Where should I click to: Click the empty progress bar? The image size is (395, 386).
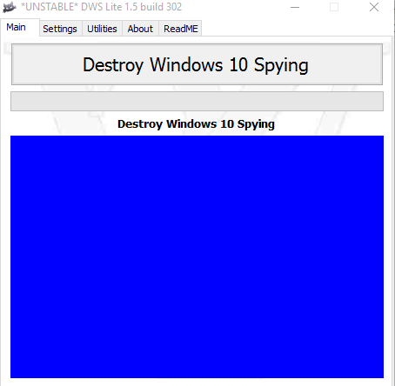pyautogui.click(x=197, y=101)
